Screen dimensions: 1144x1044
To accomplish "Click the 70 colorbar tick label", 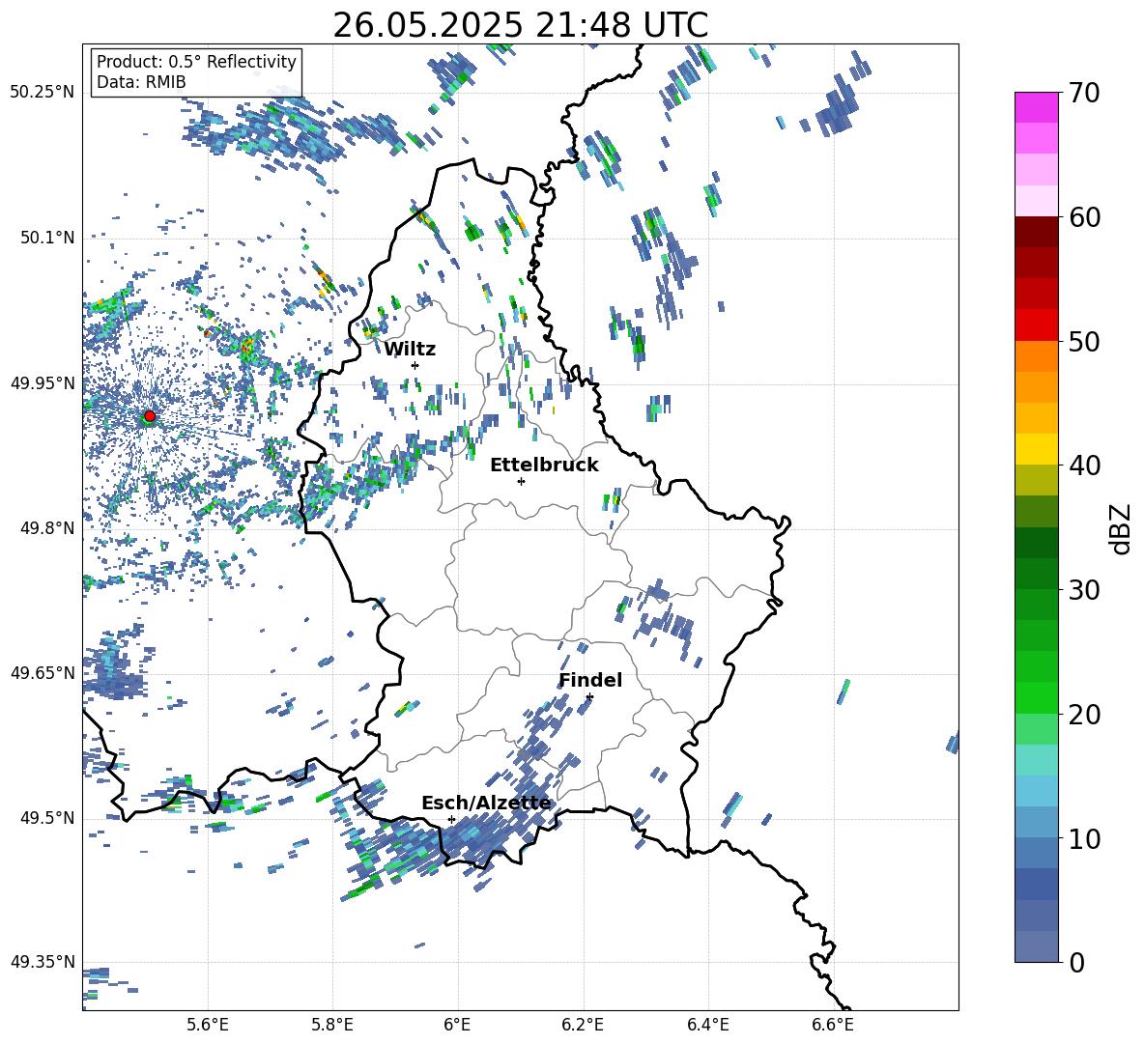I will (1084, 94).
